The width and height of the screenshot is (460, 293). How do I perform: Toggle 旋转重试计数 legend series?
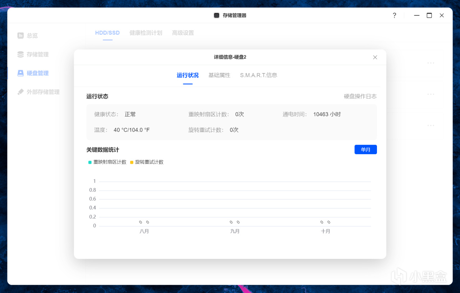(x=147, y=162)
